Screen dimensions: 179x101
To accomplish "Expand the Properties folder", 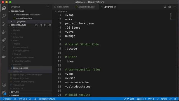I will click(18, 37).
